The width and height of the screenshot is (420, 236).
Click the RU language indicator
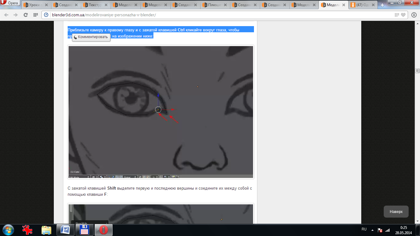364,229
